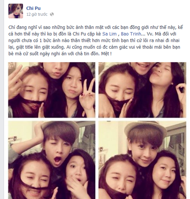Open the photo with the OK hand gesture
Screen dimensions: 190x199
pos(142,90)
